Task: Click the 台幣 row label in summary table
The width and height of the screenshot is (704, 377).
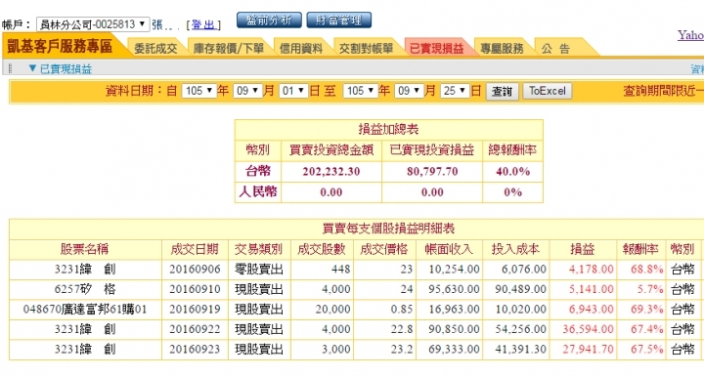Action: [258, 171]
